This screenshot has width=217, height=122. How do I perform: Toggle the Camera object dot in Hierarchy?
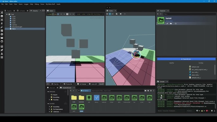[x=10, y=25]
